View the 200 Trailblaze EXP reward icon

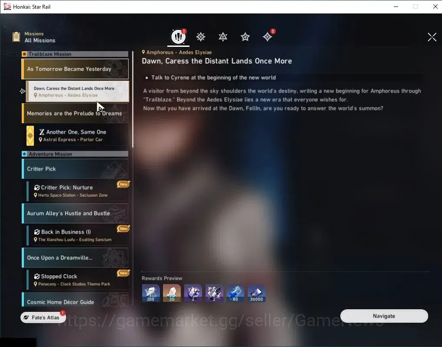click(151, 293)
